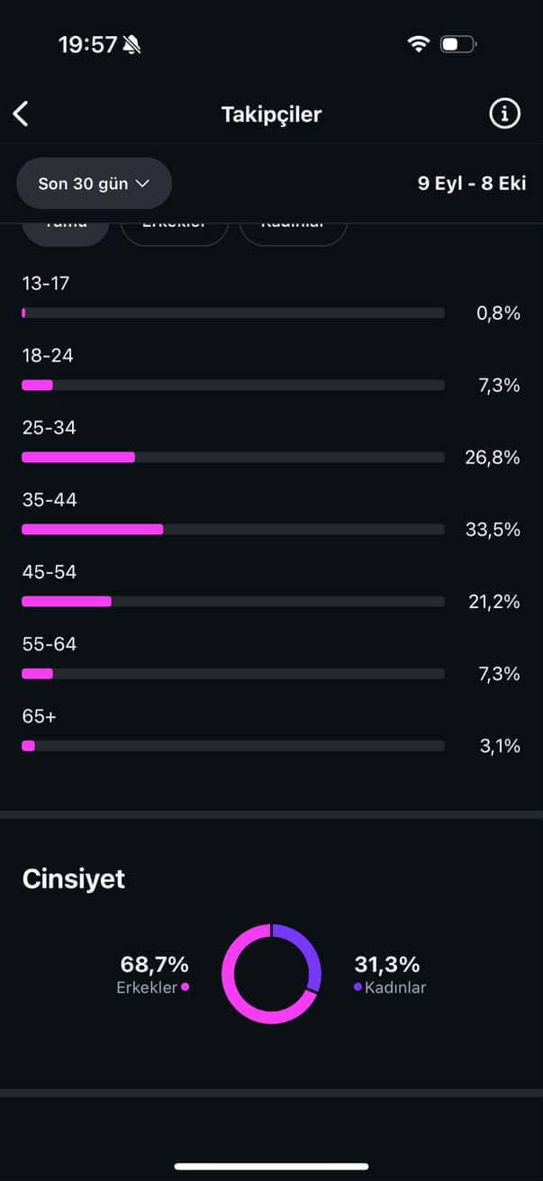
Task: Tap the gender donut chart
Action: (x=271, y=974)
